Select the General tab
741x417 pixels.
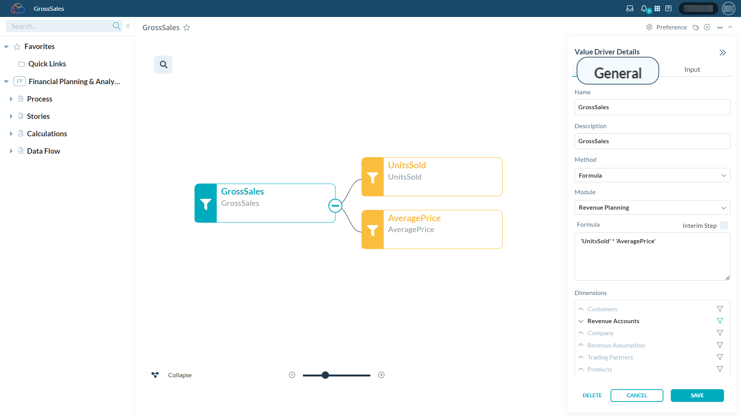tap(617, 71)
